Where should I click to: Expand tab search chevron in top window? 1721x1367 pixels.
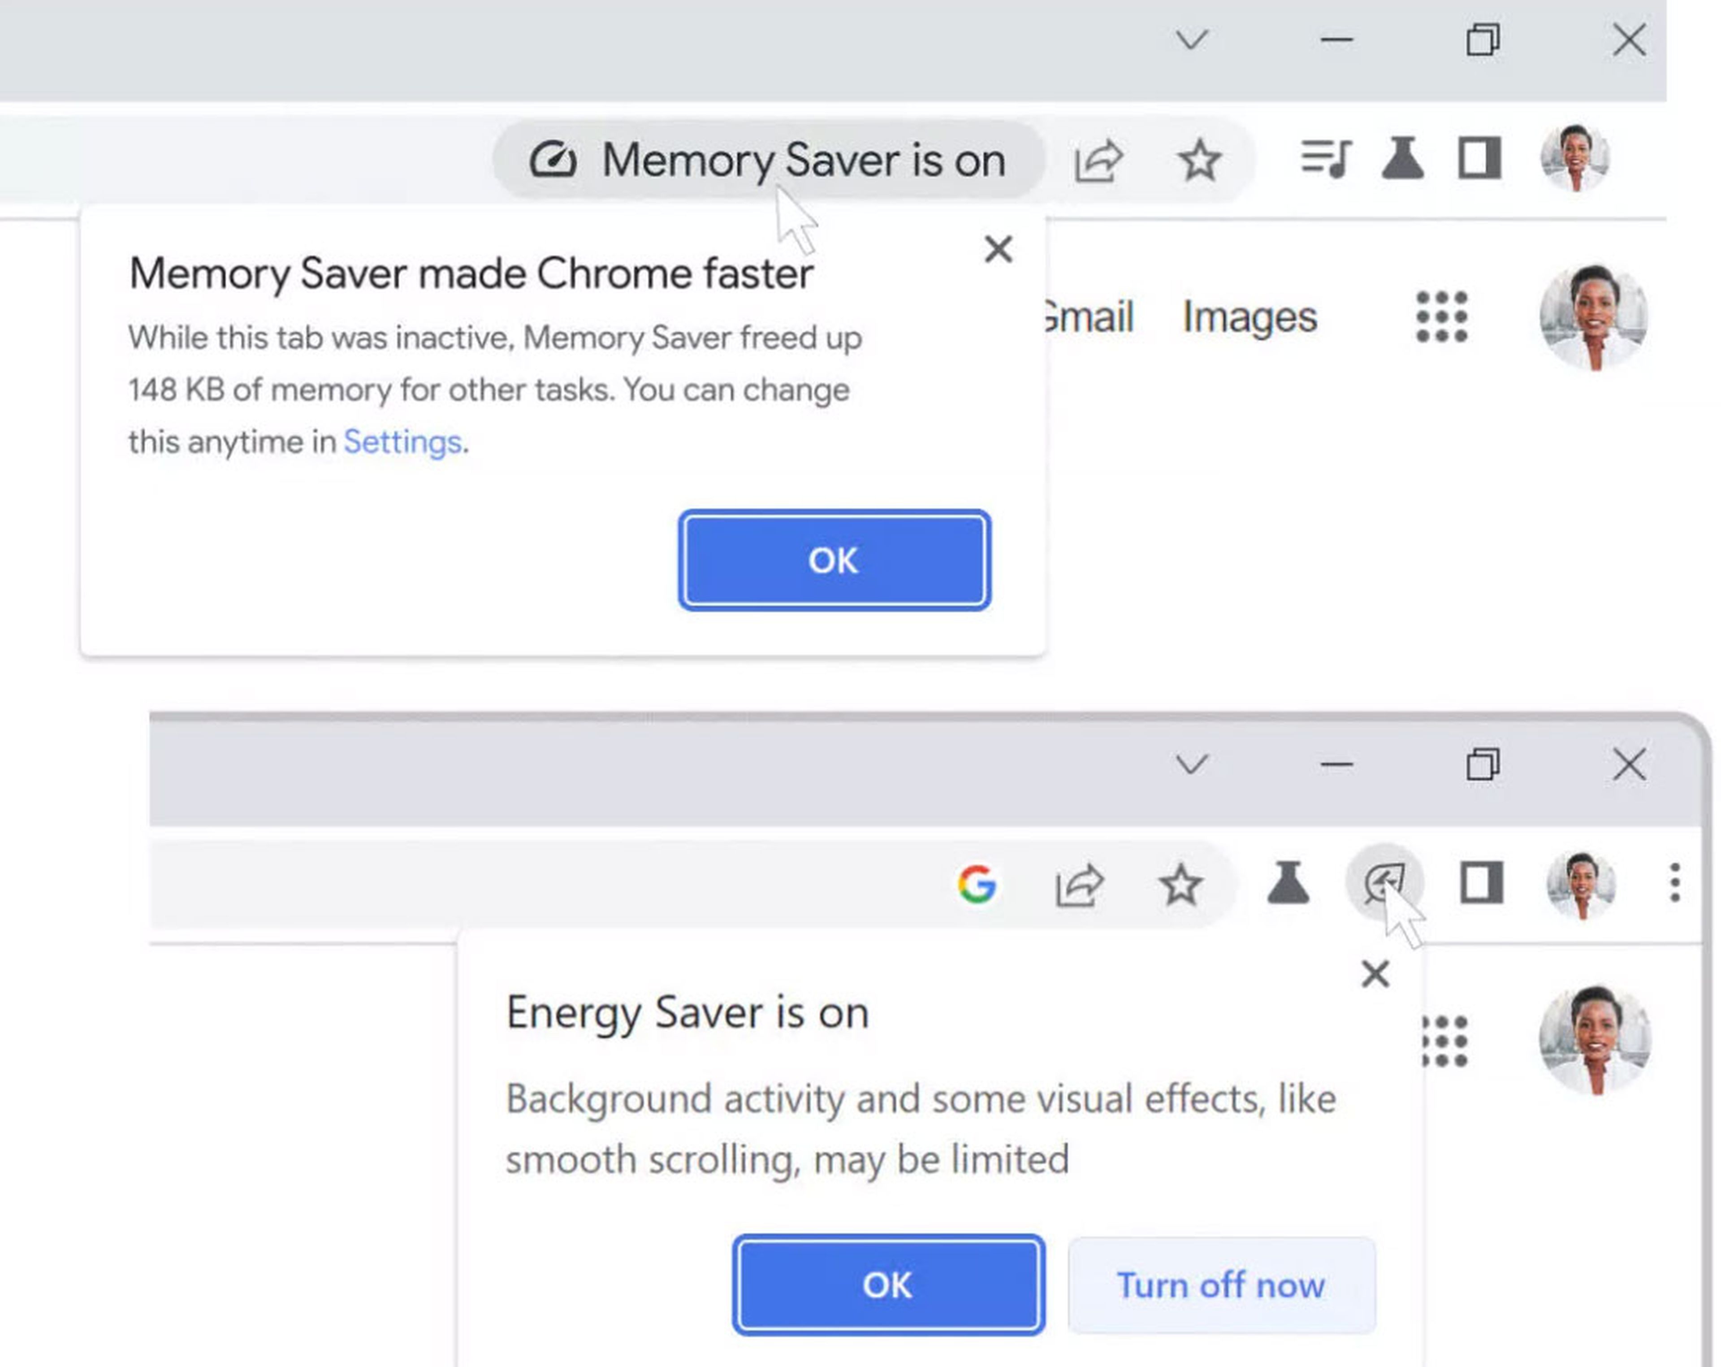1191,39
